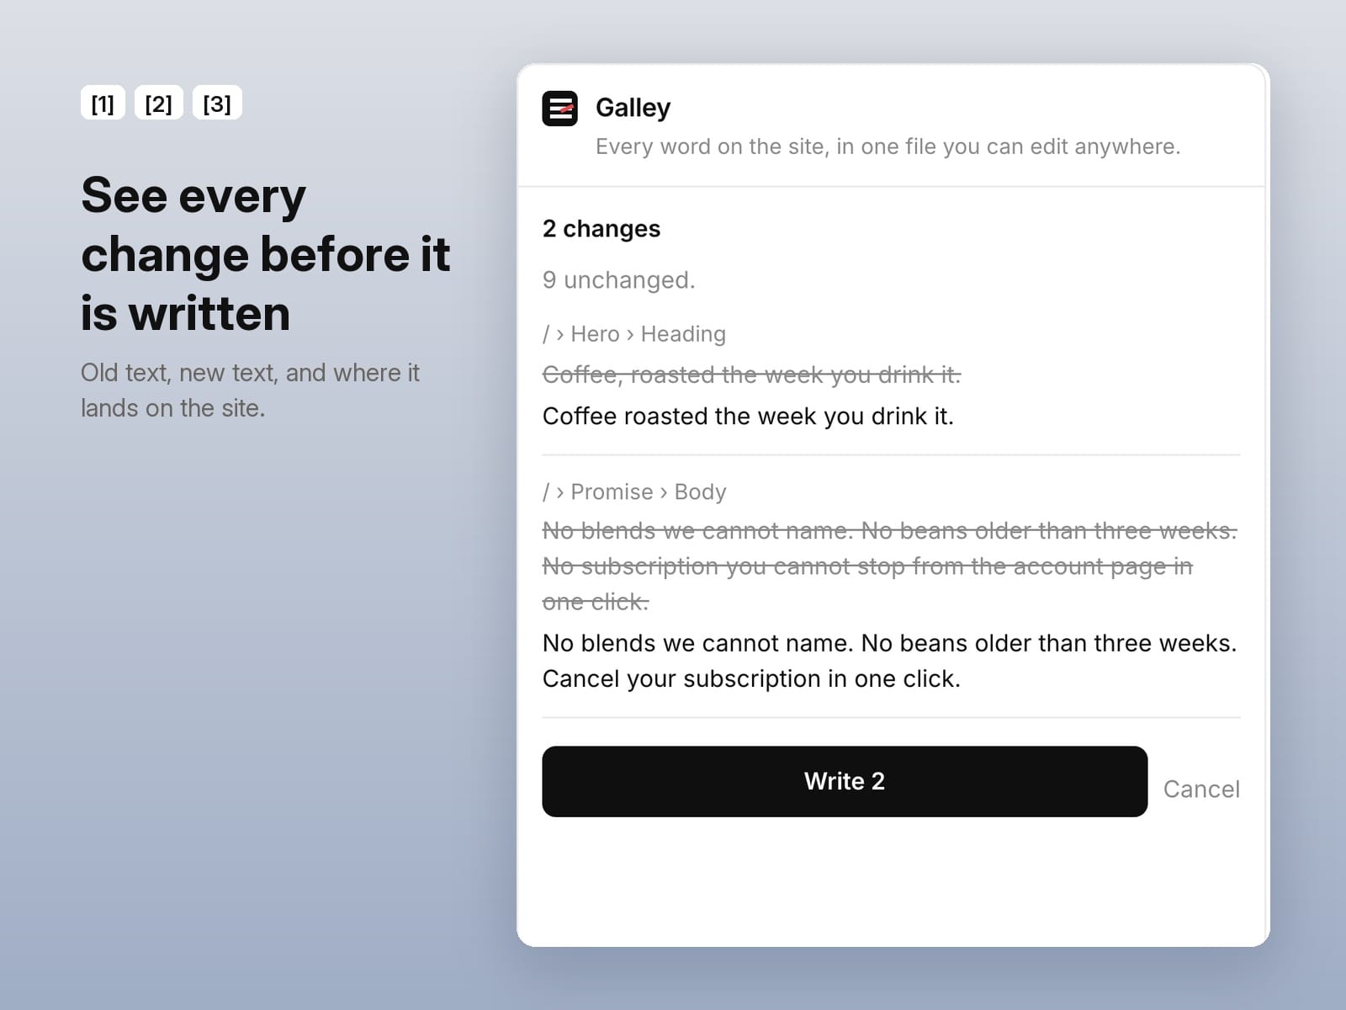Select slide marker [3]

click(217, 103)
